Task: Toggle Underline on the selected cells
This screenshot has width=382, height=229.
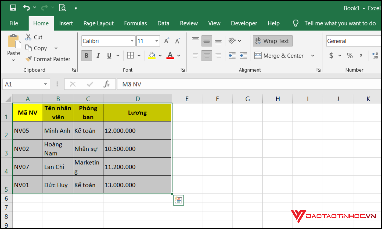Action: [109, 55]
